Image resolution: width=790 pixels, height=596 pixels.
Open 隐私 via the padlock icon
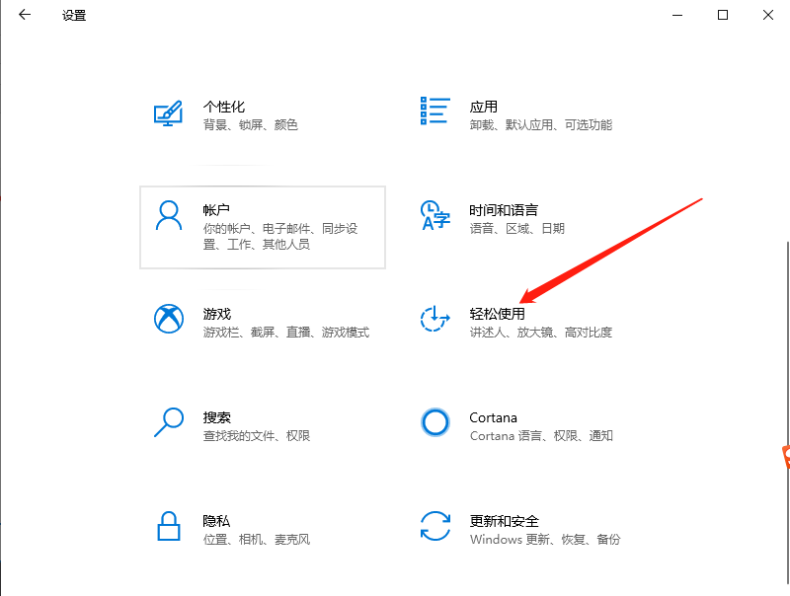tap(168, 527)
